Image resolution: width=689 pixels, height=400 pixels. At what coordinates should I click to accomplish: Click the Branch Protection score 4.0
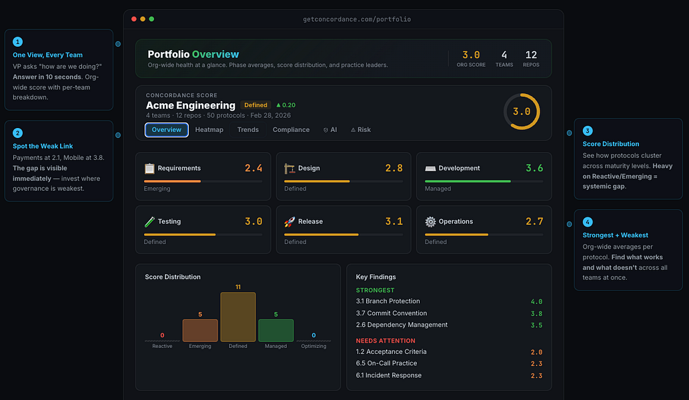536,301
